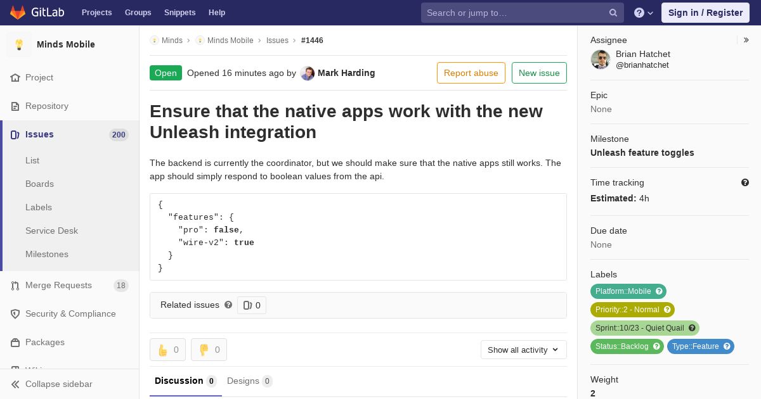The height and width of the screenshot is (399, 761).
Task: Open Boards under Issues in sidebar
Action: (x=39, y=184)
